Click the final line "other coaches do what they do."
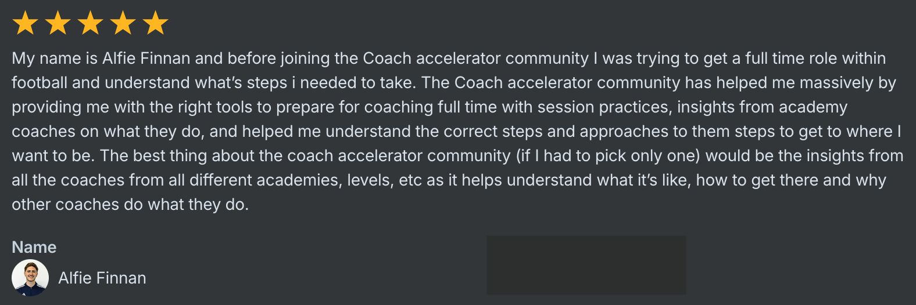The height and width of the screenshot is (305, 916). point(130,205)
